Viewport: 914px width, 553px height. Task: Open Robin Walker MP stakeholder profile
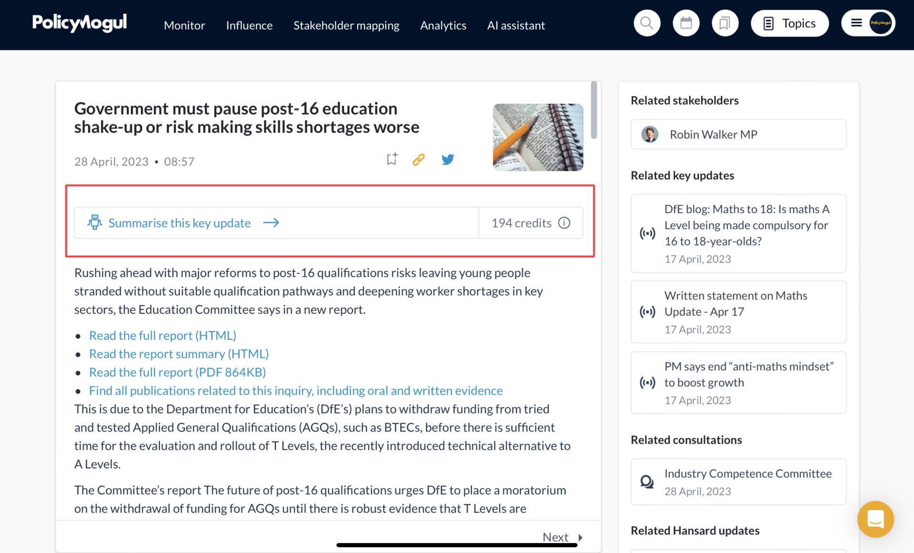tap(713, 134)
